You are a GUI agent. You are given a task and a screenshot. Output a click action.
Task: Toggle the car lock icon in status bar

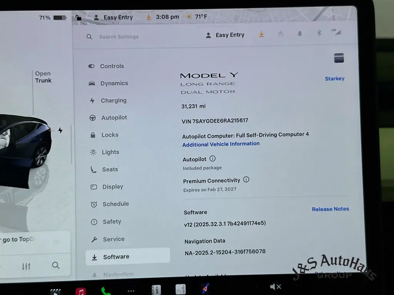(x=78, y=17)
